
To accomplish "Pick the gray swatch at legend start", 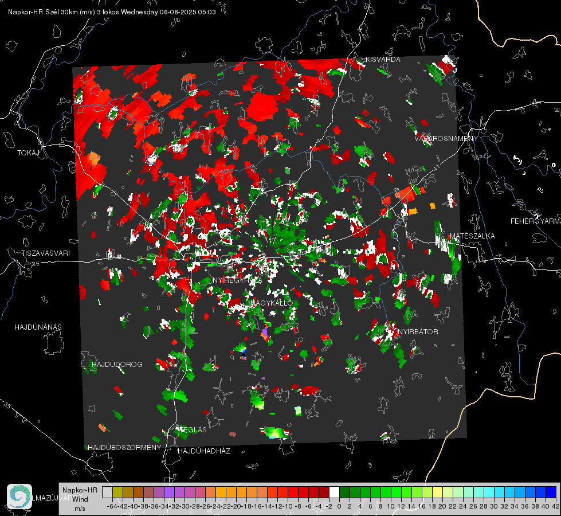I will [107, 492].
